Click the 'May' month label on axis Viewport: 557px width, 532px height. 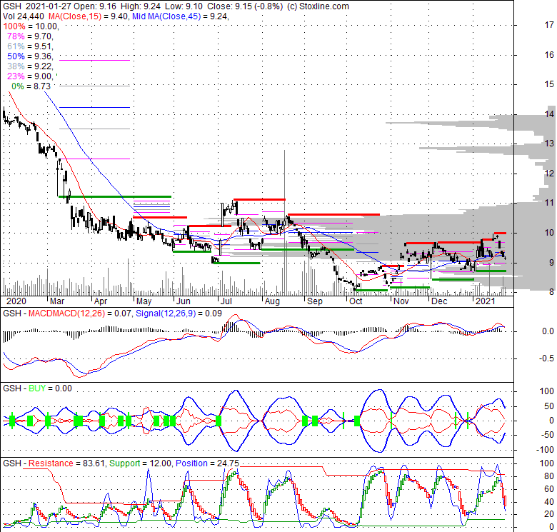pos(144,301)
